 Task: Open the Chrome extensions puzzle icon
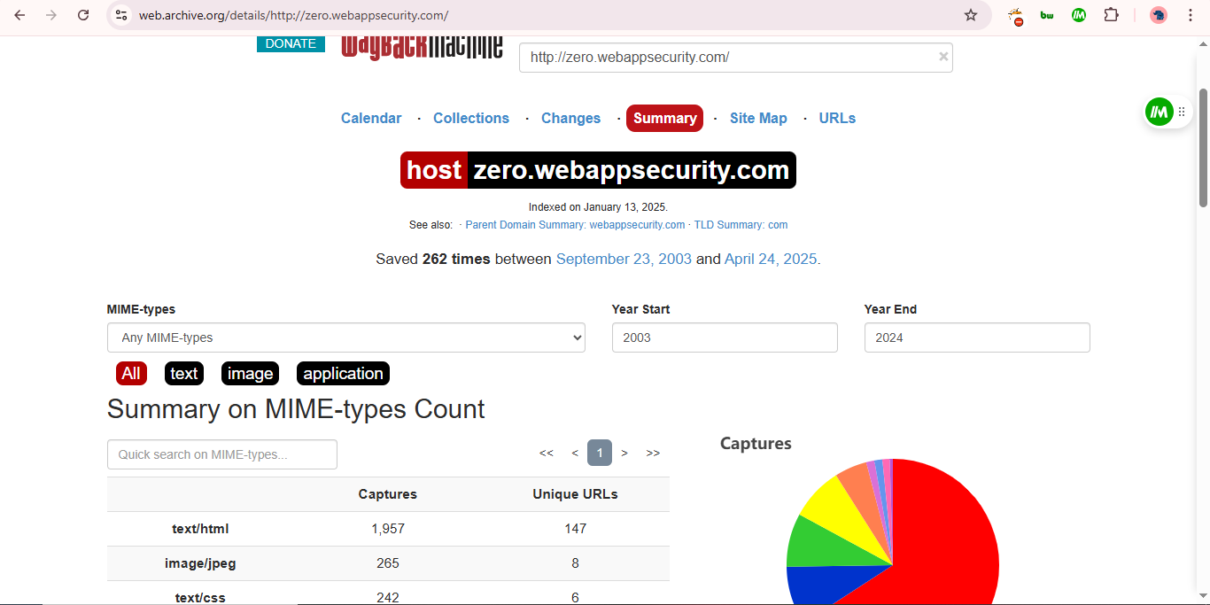click(x=1111, y=15)
